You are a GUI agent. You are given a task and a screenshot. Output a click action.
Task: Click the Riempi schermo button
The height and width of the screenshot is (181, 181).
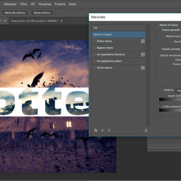coord(42,13)
